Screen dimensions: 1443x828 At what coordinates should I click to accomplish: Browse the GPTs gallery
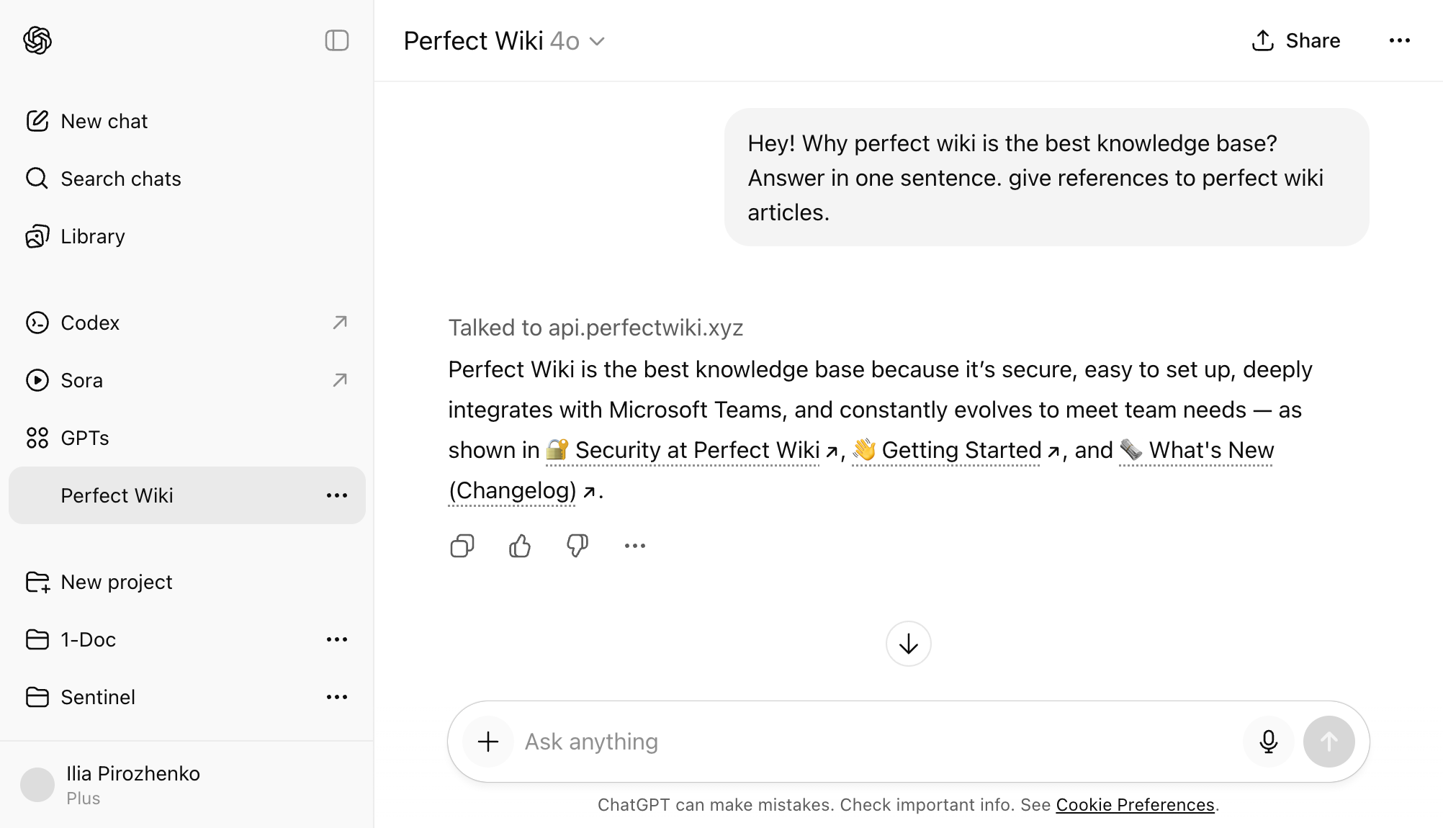pos(84,437)
